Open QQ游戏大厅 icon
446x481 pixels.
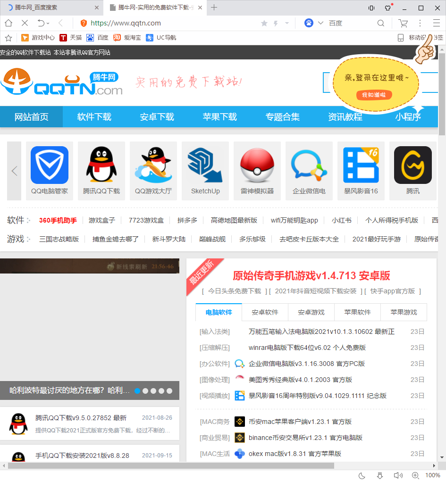[x=153, y=165]
